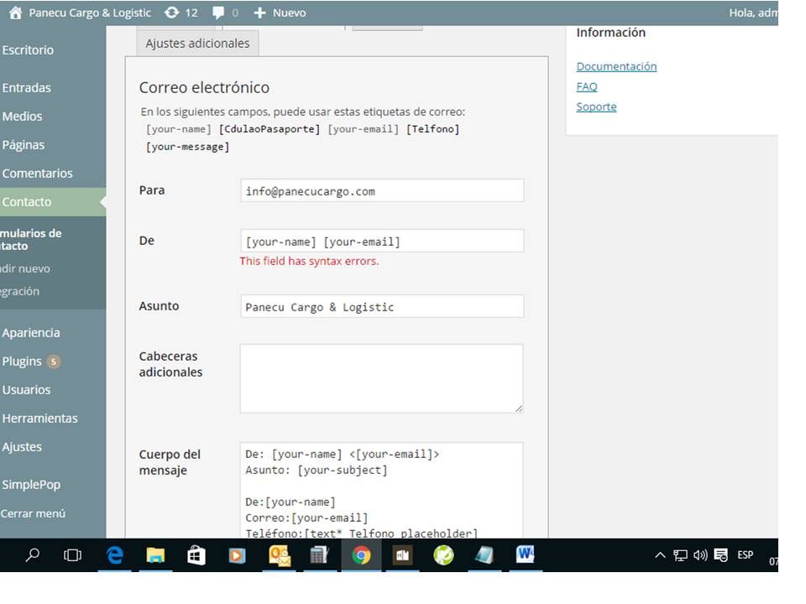Click Añadir nuevo submenu item
Screen dimensions: 806x604
coord(25,268)
